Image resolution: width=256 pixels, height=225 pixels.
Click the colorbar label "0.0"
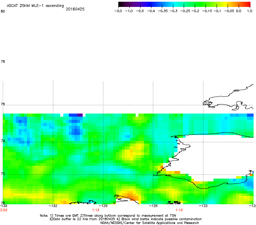(x=239, y=11)
